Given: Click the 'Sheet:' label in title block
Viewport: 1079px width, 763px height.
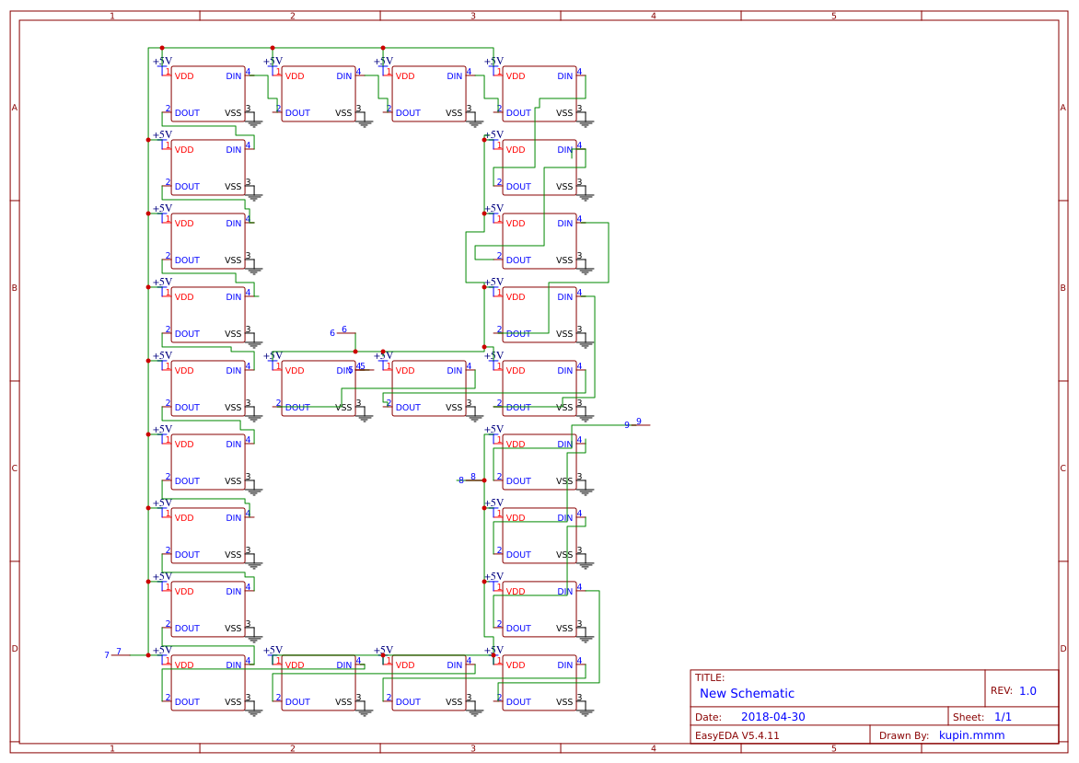Looking at the screenshot, I should point(969,717).
